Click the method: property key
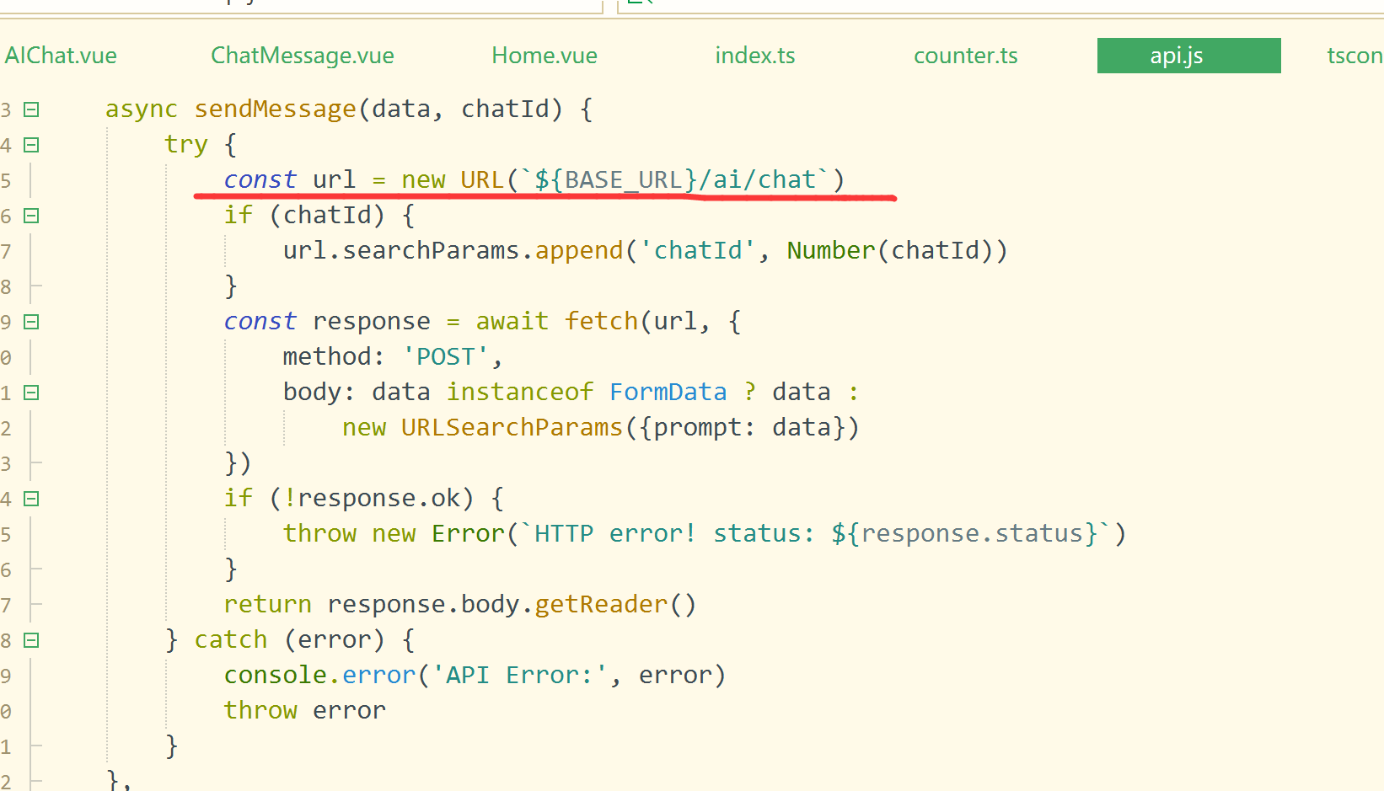Viewport: 1384px width, 791px height. coord(334,357)
